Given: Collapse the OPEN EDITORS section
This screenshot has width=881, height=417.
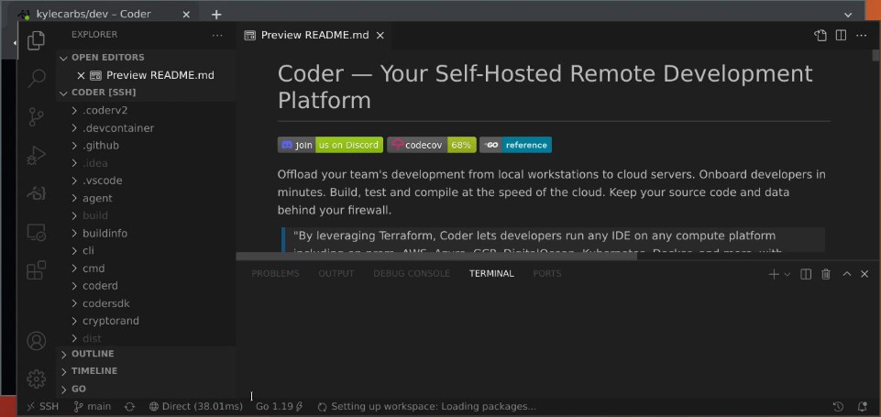Looking at the screenshot, I should click(x=146, y=58).
